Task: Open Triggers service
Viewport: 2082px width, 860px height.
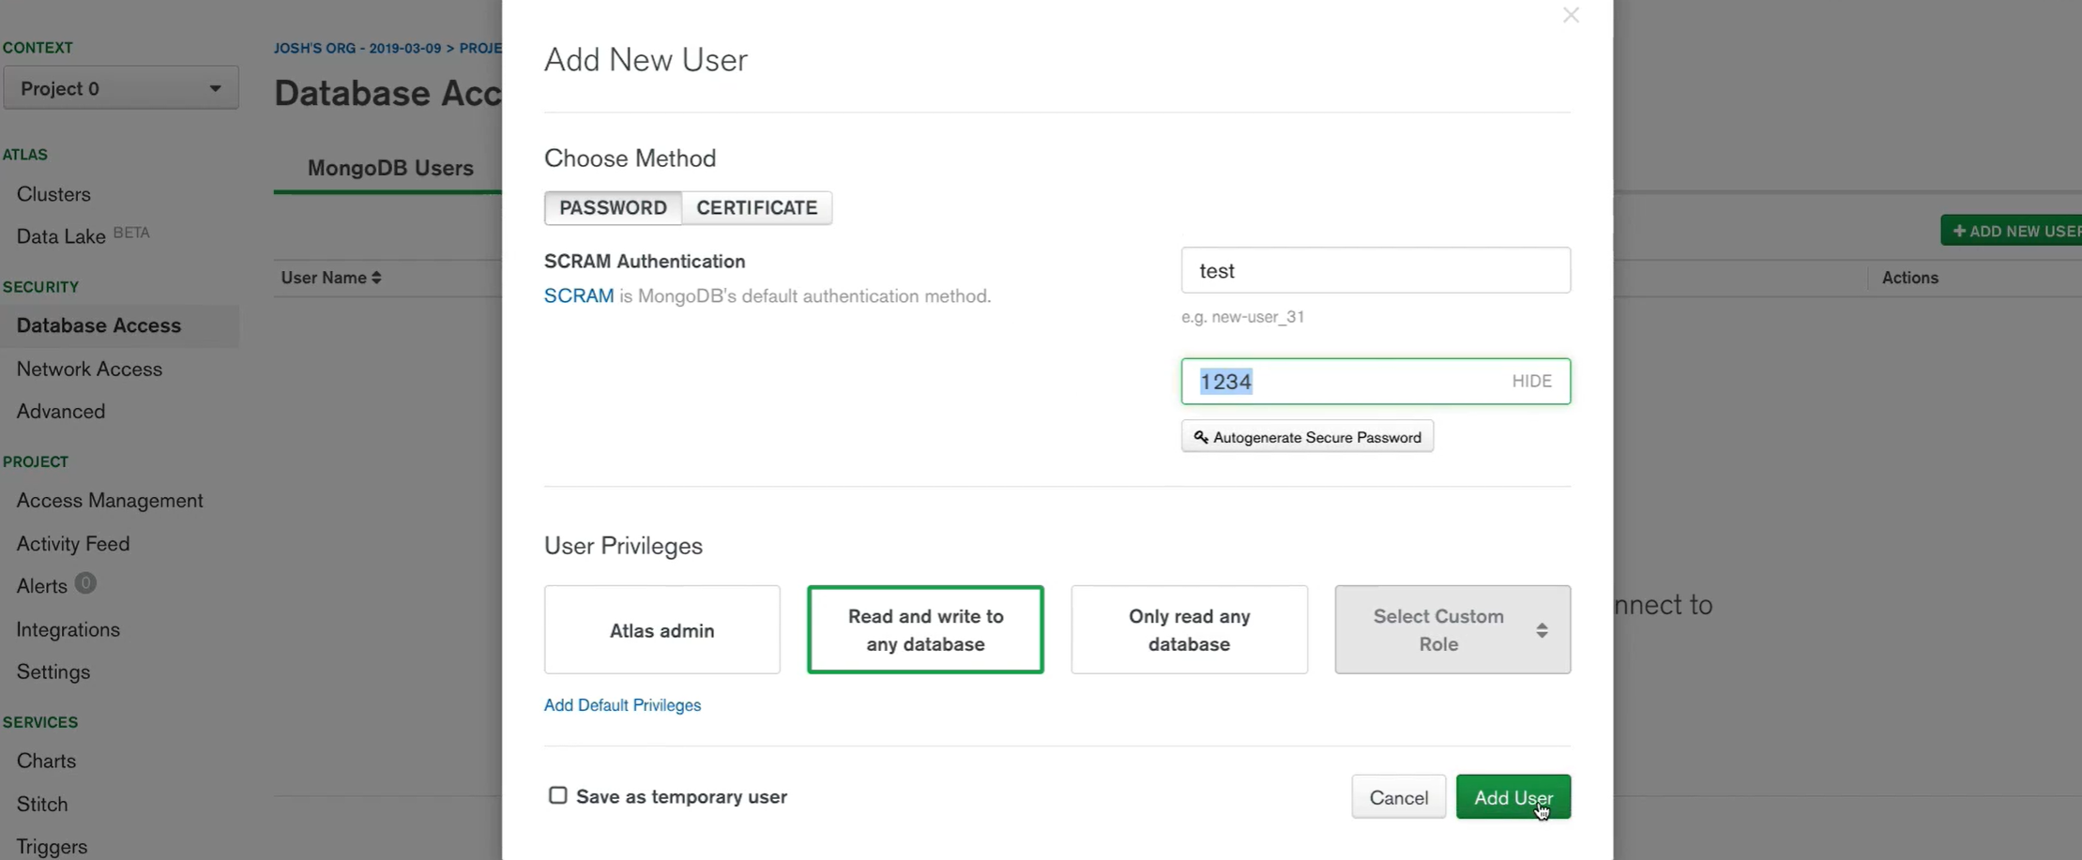Action: 52,847
